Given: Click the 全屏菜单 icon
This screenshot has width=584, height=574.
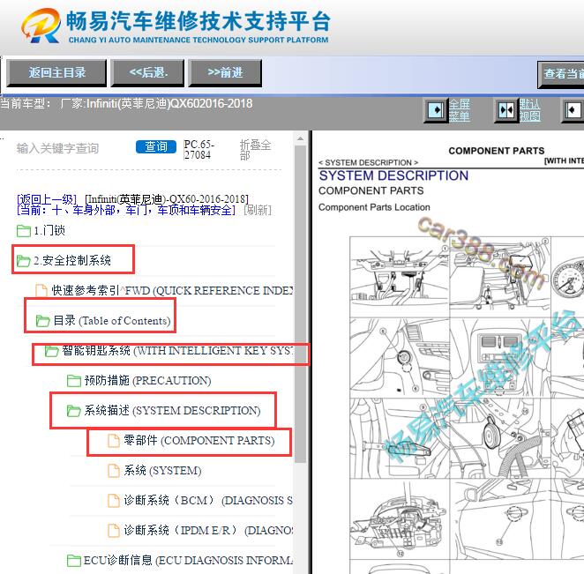Looking at the screenshot, I should [x=436, y=110].
